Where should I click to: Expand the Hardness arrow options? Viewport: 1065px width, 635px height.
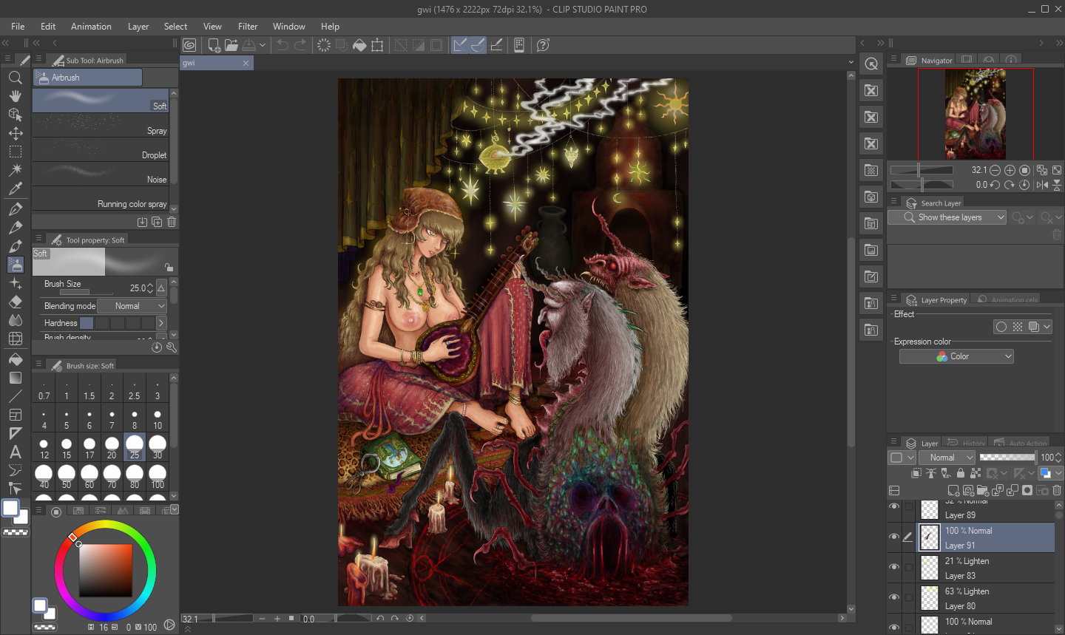click(x=161, y=323)
